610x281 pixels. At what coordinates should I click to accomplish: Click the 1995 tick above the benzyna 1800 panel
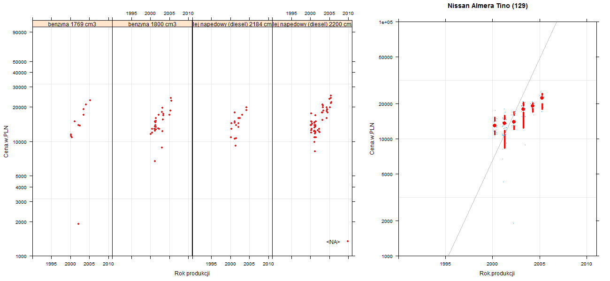(131, 13)
